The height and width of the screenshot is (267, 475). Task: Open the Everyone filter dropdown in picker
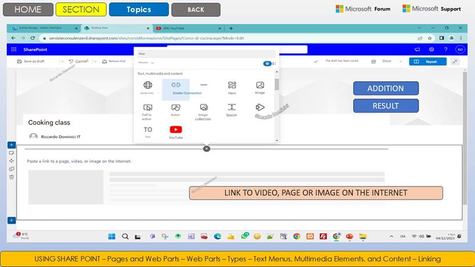146,63
